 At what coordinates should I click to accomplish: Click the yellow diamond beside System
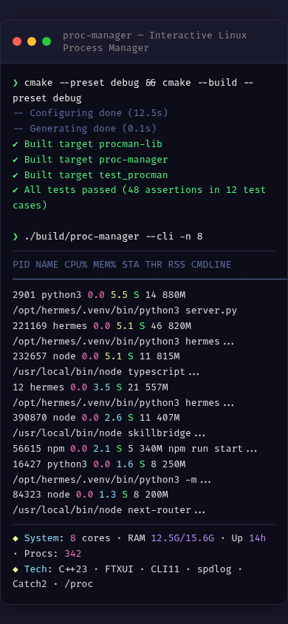pyautogui.click(x=16, y=538)
